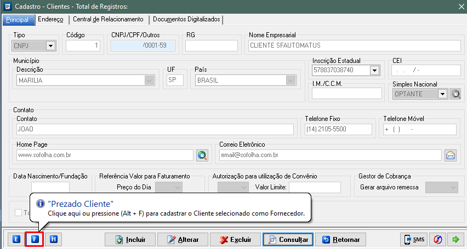The image size is (467, 249).
Task: Open the Tipo CNPJ dropdown
Action: pos(50,46)
